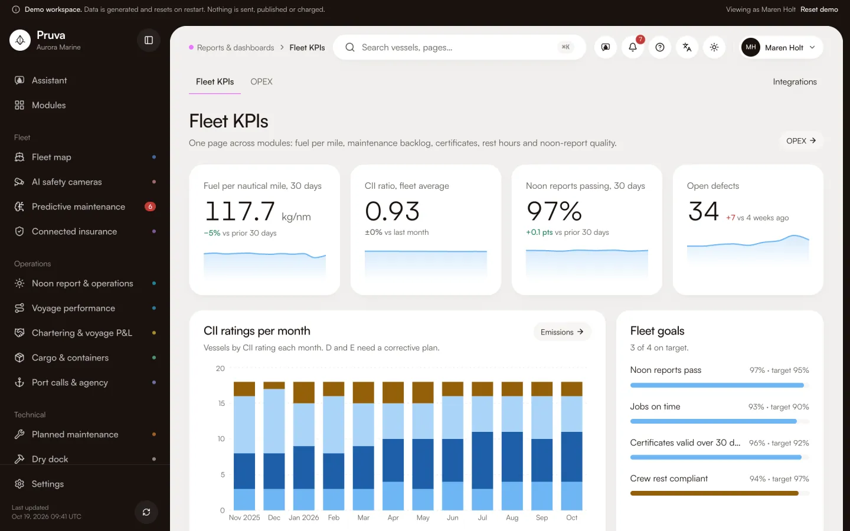The width and height of the screenshot is (850, 531).
Task: Click Reset demo in the top banner
Action: pyautogui.click(x=819, y=9)
